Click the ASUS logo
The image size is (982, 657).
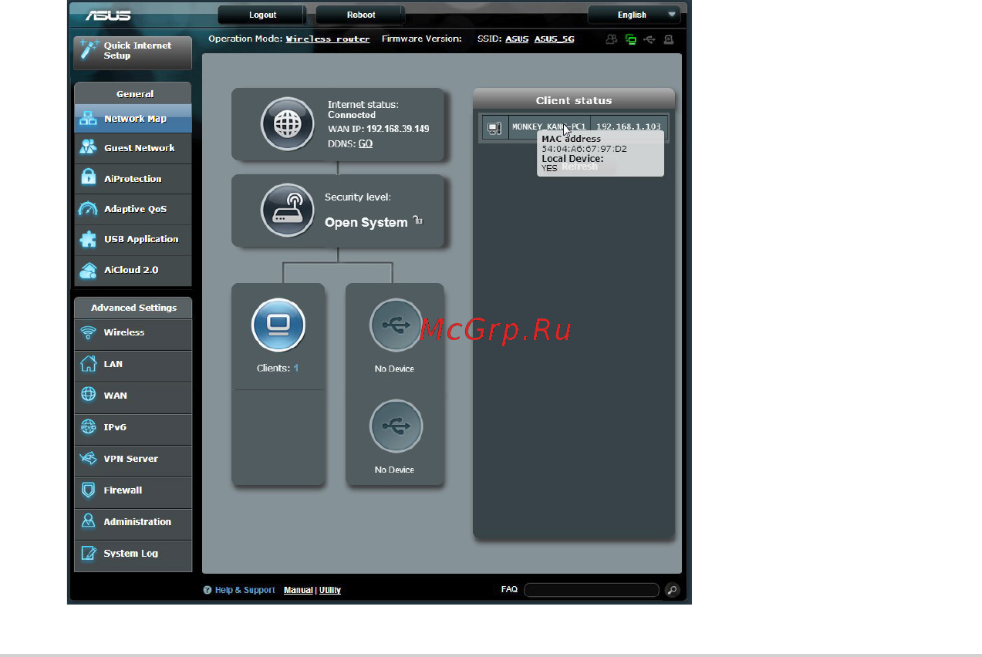coord(109,15)
